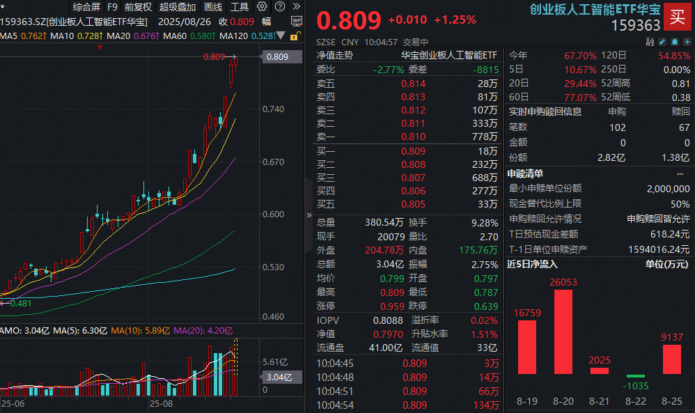Viewport: 695px width, 413px height.
Task: Click the 159363.SZ stock code link
Action: click(21, 22)
